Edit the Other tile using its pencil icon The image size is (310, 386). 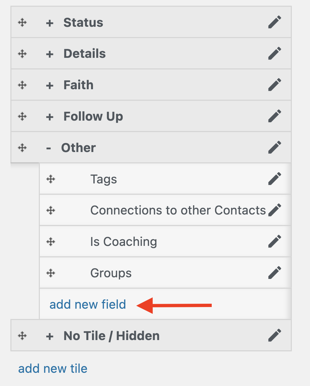(x=274, y=147)
